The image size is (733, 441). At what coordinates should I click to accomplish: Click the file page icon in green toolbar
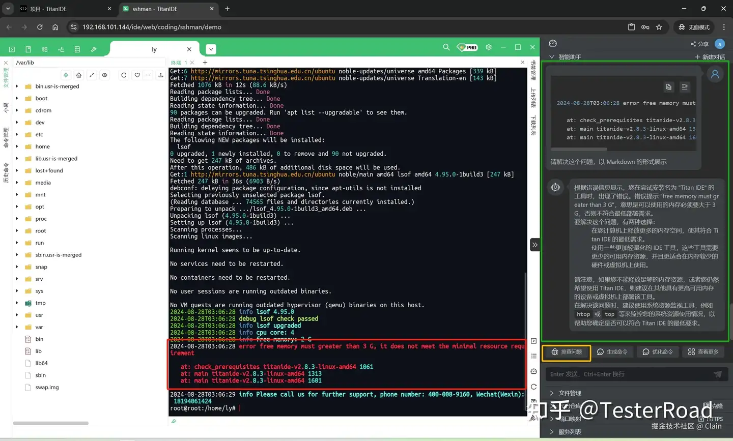pos(28,49)
